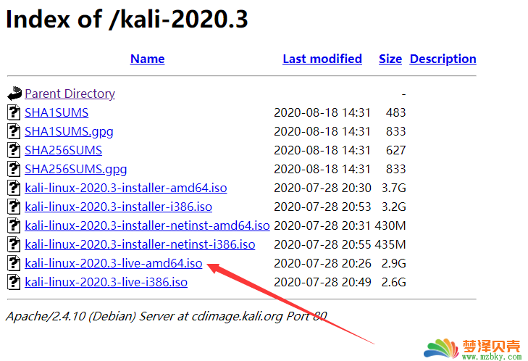This screenshot has width=528, height=361.
Task: Sort listing by Last modified header
Action: point(322,59)
